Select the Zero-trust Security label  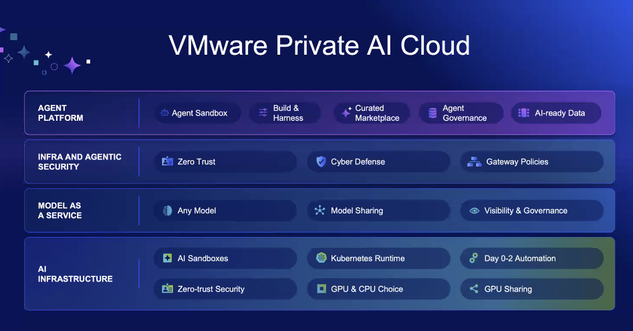tap(211, 289)
